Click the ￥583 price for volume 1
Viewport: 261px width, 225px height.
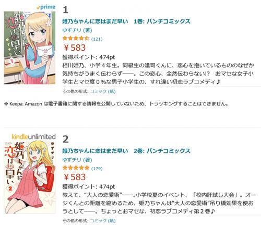(x=75, y=48)
